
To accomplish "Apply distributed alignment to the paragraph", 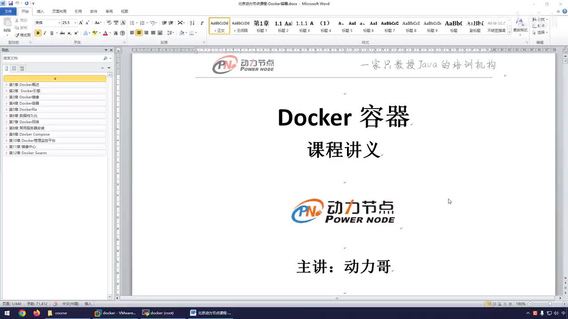I will [160, 33].
